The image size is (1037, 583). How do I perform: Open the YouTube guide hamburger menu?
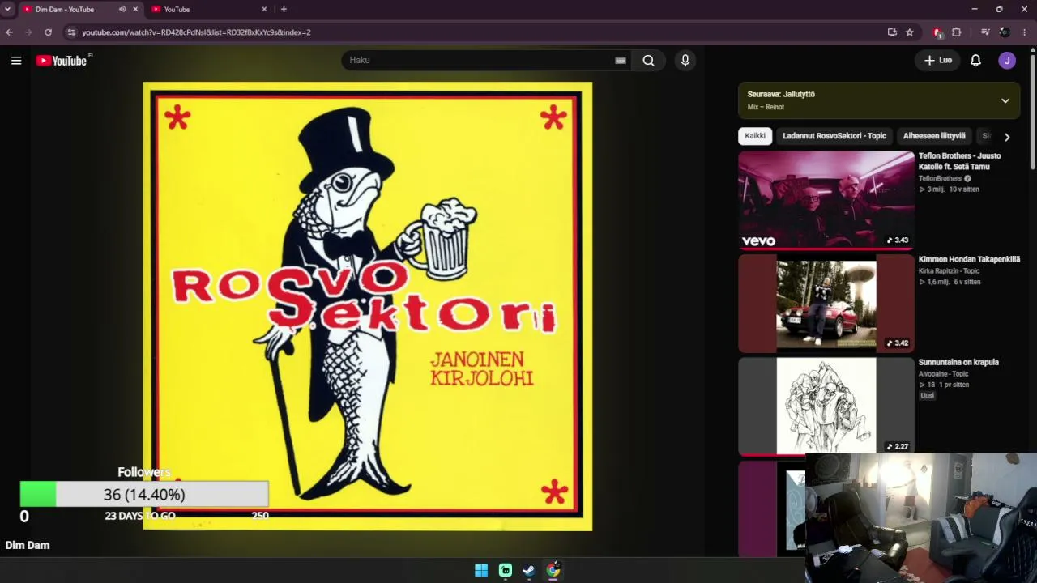16,60
